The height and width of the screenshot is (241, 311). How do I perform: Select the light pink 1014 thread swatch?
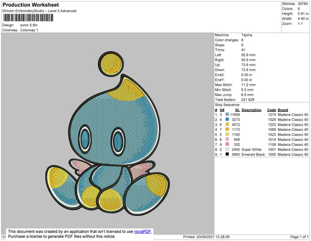tap(227, 139)
